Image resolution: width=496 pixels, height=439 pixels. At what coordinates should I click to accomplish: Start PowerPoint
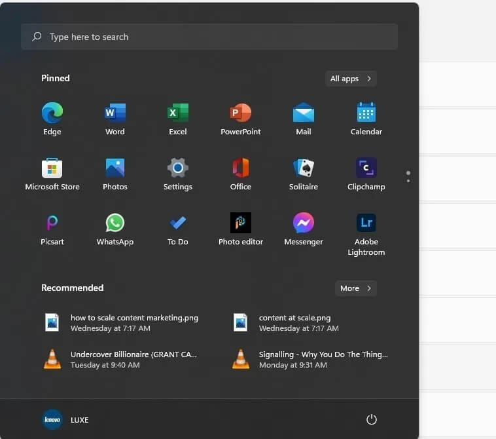tap(241, 119)
